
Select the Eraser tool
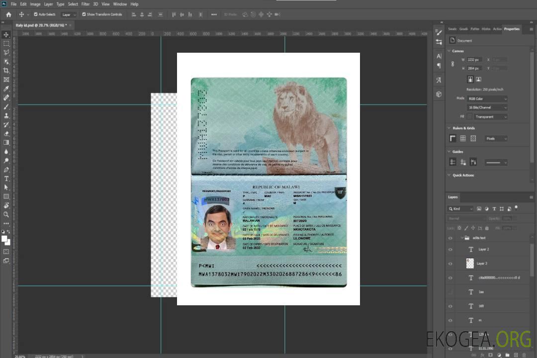6,134
